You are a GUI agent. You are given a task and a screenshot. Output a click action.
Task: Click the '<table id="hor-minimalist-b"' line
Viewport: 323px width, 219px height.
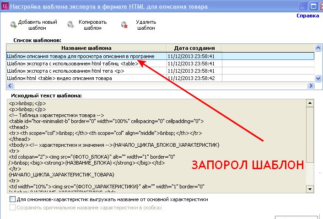point(106,121)
